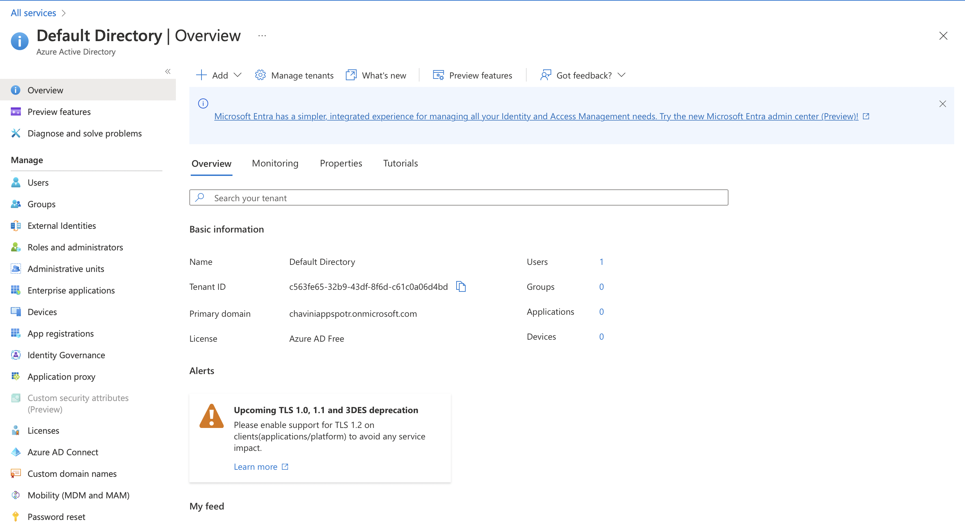Switch to the Monitoring tab
Viewport: 965px width, 525px height.
tap(275, 163)
